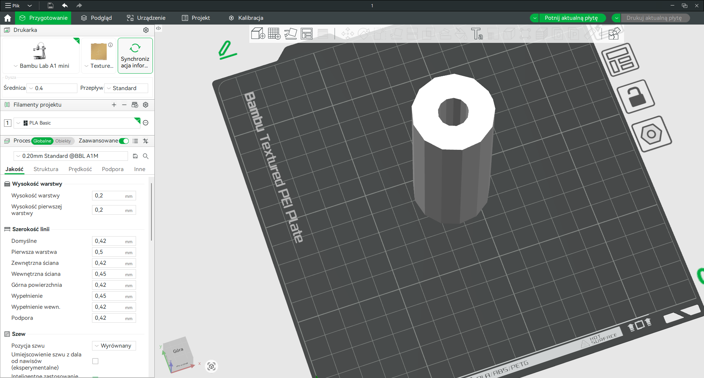This screenshot has width=704, height=378.
Task: Undo the last action with the back arrow
Action: tap(65, 5)
